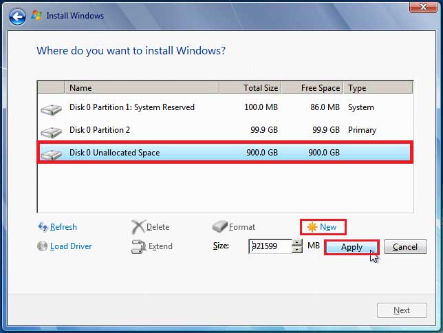
Task: Click the Refresh arrows icon
Action: (43, 227)
